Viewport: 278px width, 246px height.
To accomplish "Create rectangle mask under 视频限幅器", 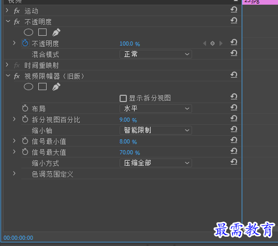I will point(42,86).
